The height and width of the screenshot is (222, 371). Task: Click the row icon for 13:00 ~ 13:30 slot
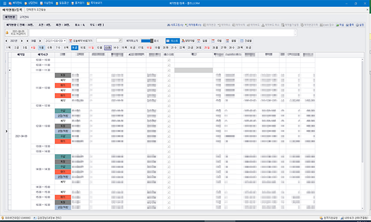coord(169,147)
